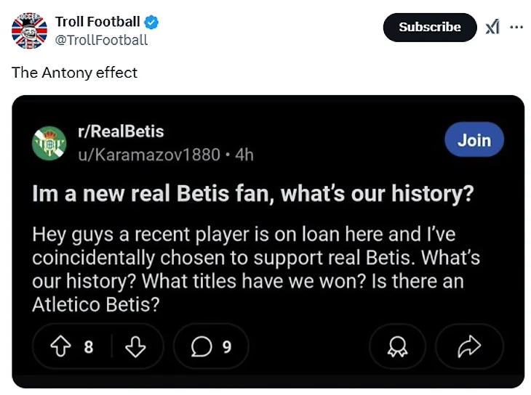
Task: Click the upvote count number 8
Action: [89, 347]
